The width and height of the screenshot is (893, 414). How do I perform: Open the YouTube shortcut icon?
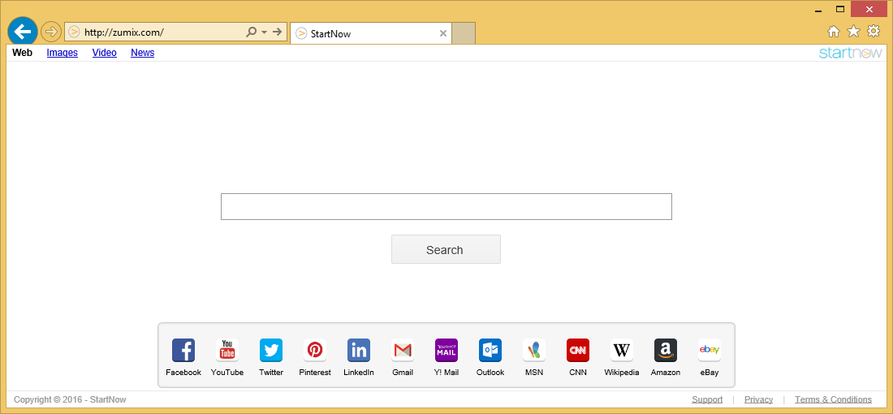point(227,351)
